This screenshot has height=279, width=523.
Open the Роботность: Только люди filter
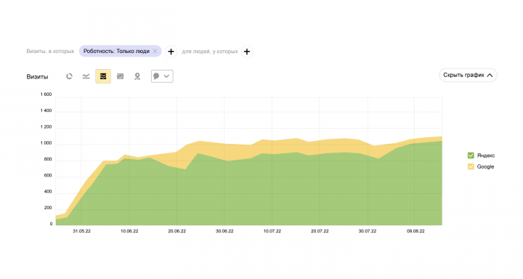[116, 51]
